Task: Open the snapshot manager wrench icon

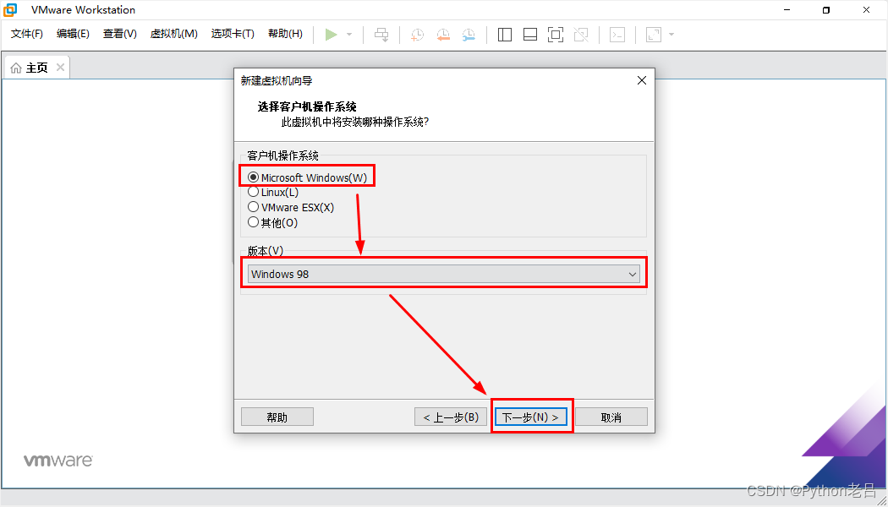Action: pos(469,35)
